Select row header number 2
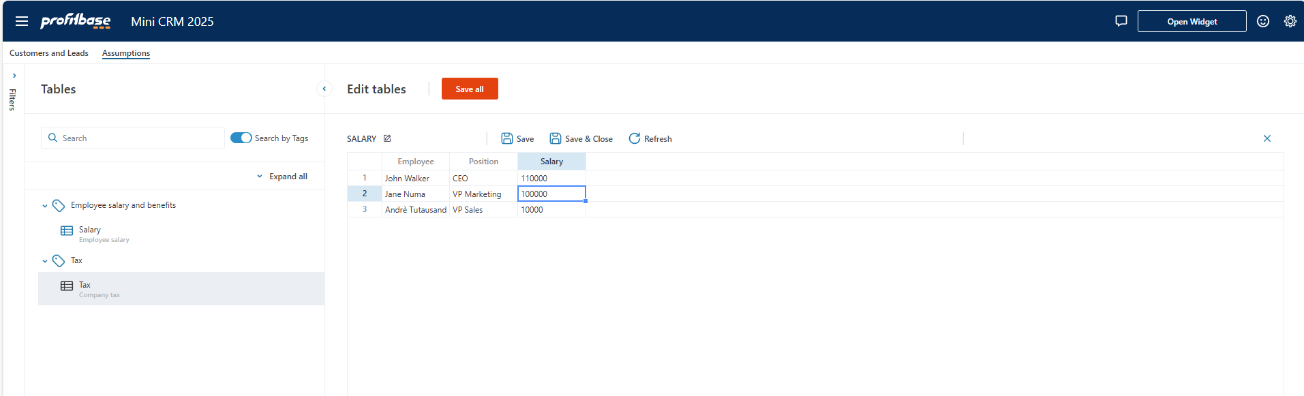The width and height of the screenshot is (1304, 396). (x=365, y=194)
